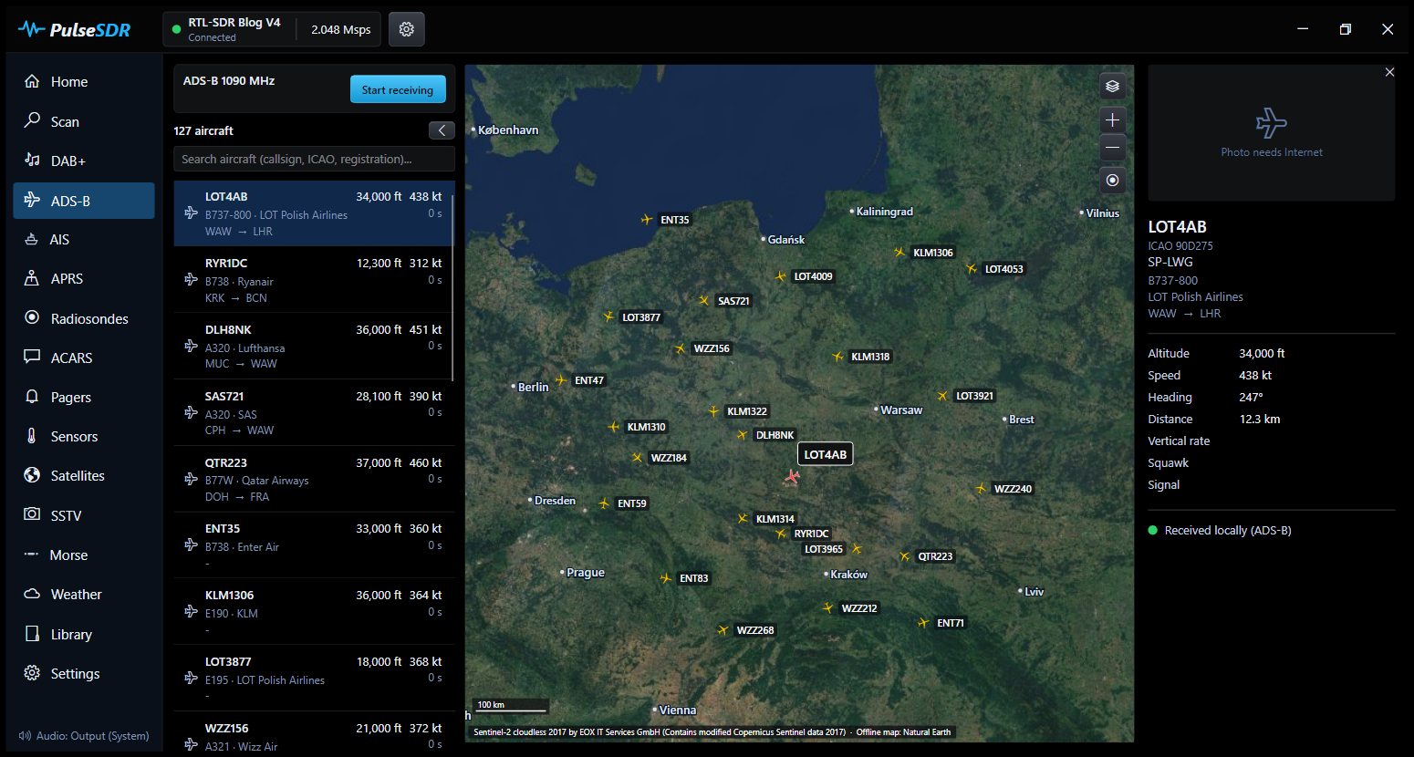Screen dimensions: 1414x757
Task: Select KLM1318 aircraft marker on map
Action: (837, 357)
